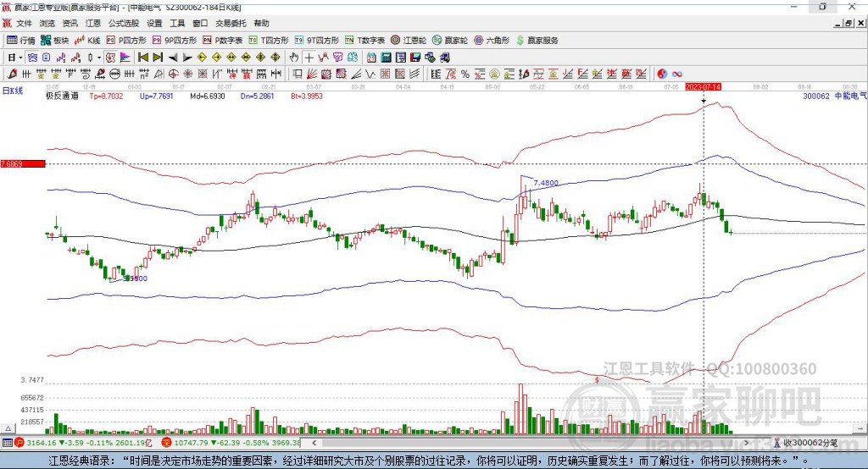Open the calculator icon
This screenshot has height=469, width=868.
[x=386, y=58]
